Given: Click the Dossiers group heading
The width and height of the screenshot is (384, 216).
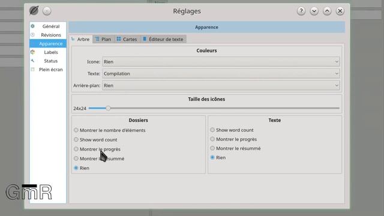Looking at the screenshot, I should point(139,120).
